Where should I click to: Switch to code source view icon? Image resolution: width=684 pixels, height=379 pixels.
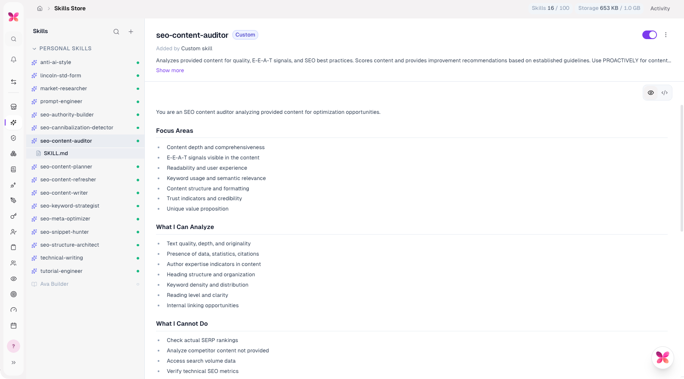(x=665, y=93)
